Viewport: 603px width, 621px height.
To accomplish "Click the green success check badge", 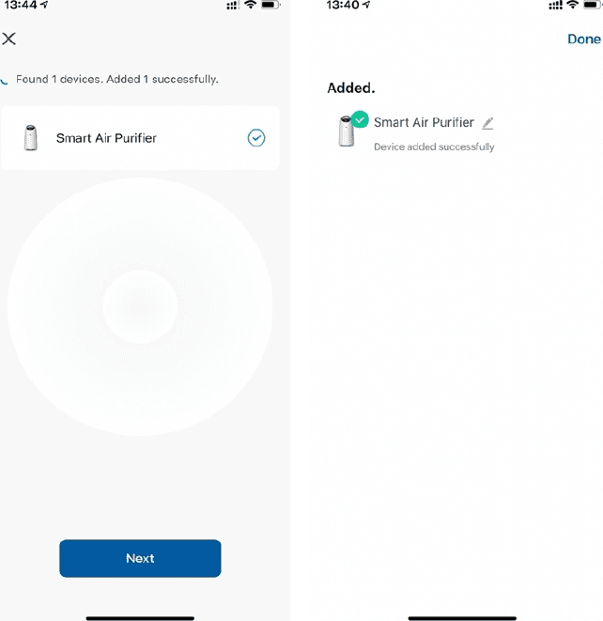I will tap(360, 119).
